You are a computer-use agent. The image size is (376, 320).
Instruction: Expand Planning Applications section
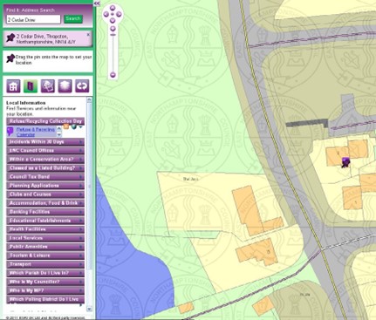pos(45,186)
